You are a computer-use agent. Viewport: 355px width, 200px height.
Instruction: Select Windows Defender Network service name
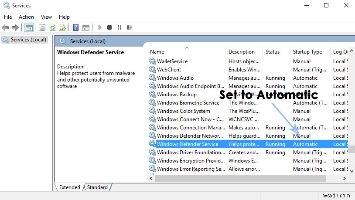190,136
